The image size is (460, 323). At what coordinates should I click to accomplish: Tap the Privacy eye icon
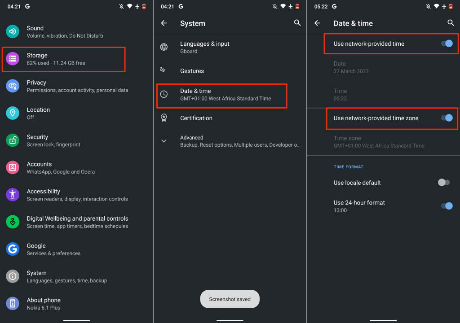pos(13,86)
